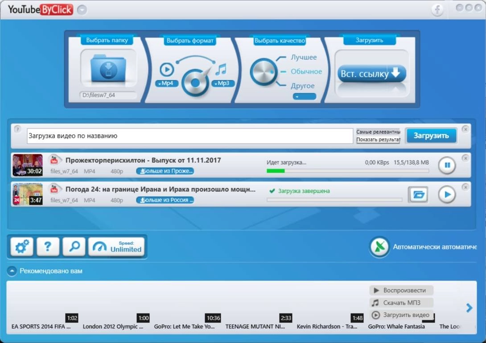Click the magnifier search button
The image size is (486, 343).
[74, 247]
